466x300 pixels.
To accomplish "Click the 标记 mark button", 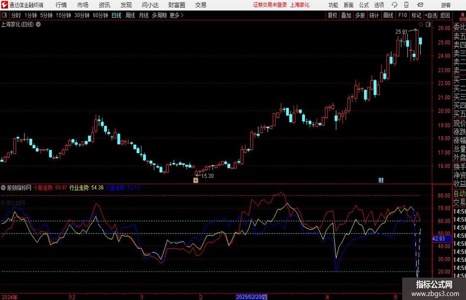I will click(416, 15).
